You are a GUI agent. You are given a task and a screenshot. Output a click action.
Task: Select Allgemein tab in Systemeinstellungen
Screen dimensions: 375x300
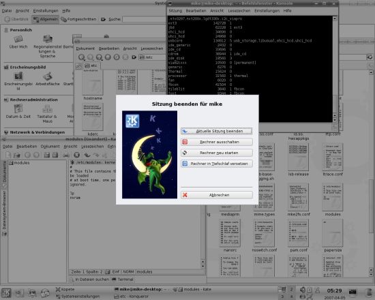(x=45, y=19)
